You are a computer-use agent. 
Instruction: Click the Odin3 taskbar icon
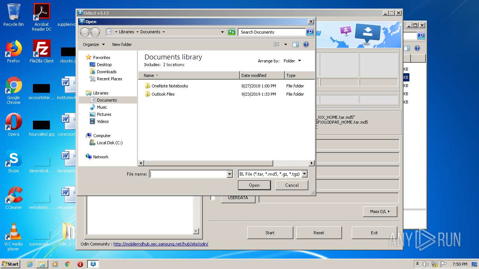(x=93, y=264)
